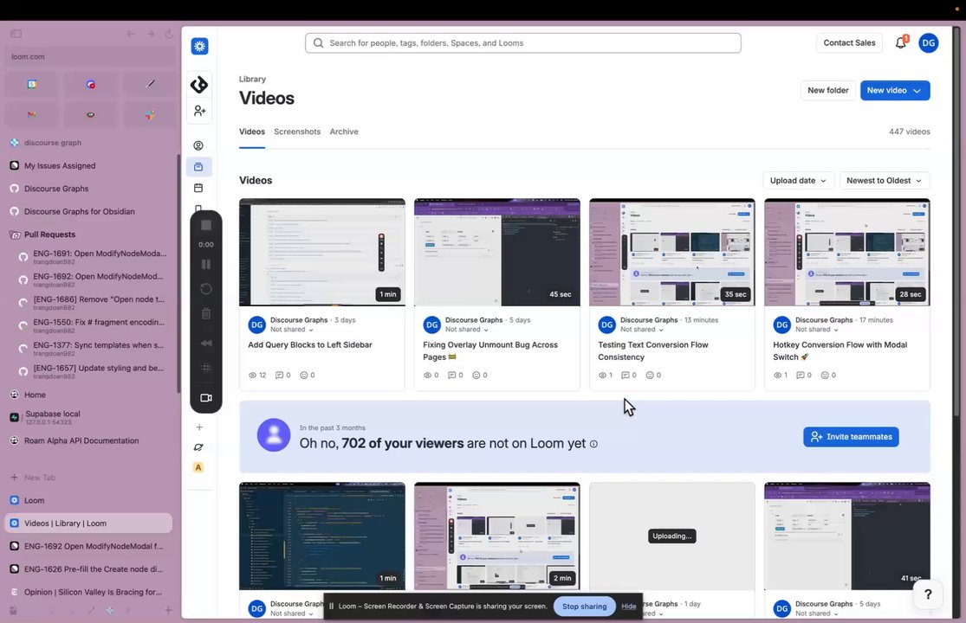Open the Add Query Blocks to Left Sidebar thumbnail
The width and height of the screenshot is (966, 623).
tap(322, 252)
